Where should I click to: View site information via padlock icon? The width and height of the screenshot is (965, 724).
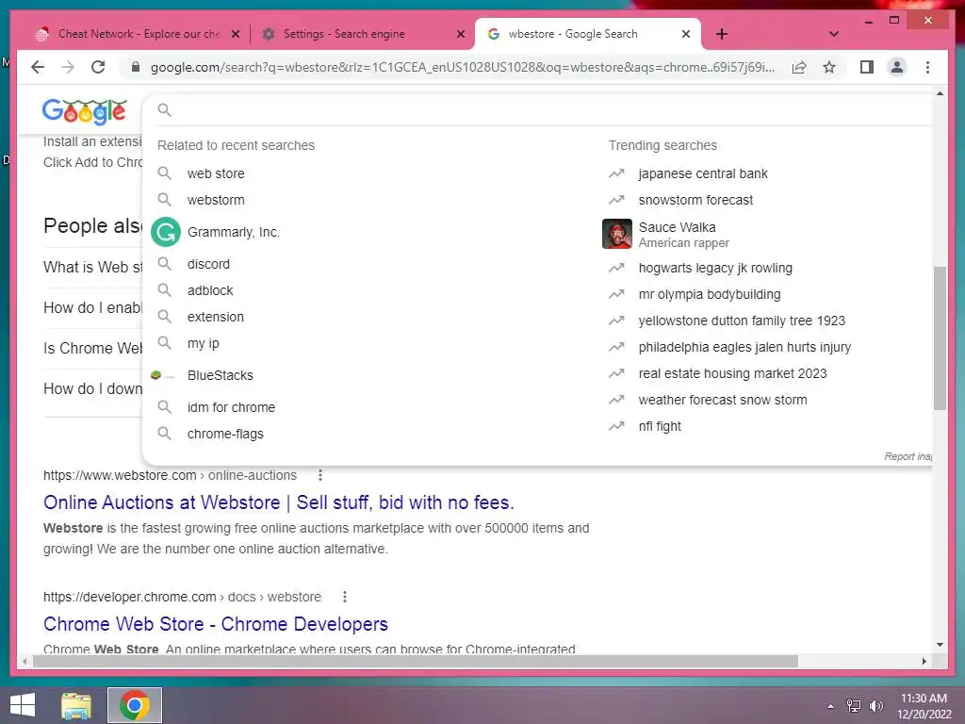[136, 67]
